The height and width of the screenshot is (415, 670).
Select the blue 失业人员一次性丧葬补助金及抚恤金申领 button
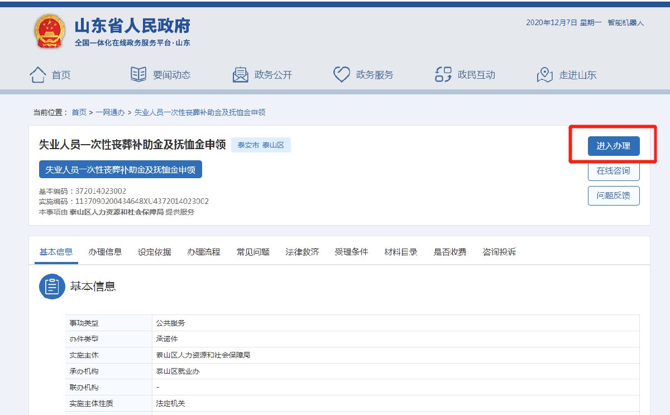click(x=120, y=169)
